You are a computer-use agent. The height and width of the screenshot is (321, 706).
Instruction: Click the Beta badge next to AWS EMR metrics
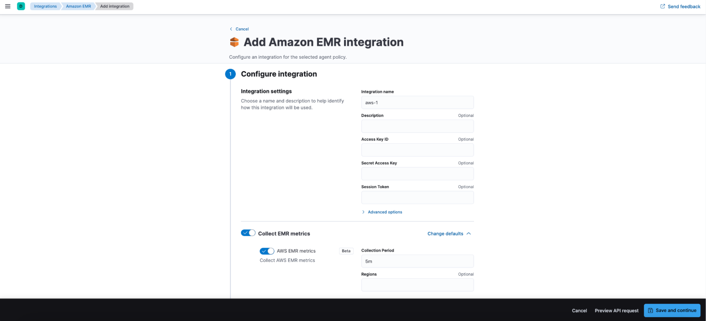[x=346, y=251]
